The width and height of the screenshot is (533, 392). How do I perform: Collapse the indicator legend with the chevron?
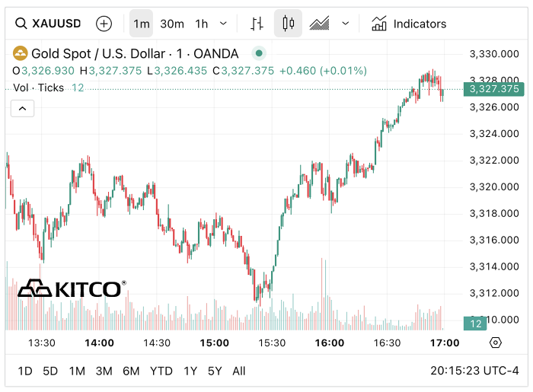(x=22, y=108)
